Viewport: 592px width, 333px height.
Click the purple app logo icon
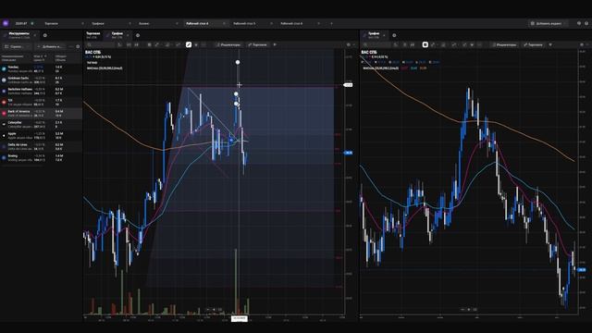click(x=6, y=23)
